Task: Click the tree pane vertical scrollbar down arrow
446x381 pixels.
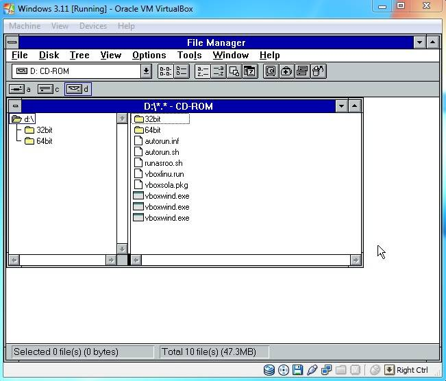Action: pos(122,249)
